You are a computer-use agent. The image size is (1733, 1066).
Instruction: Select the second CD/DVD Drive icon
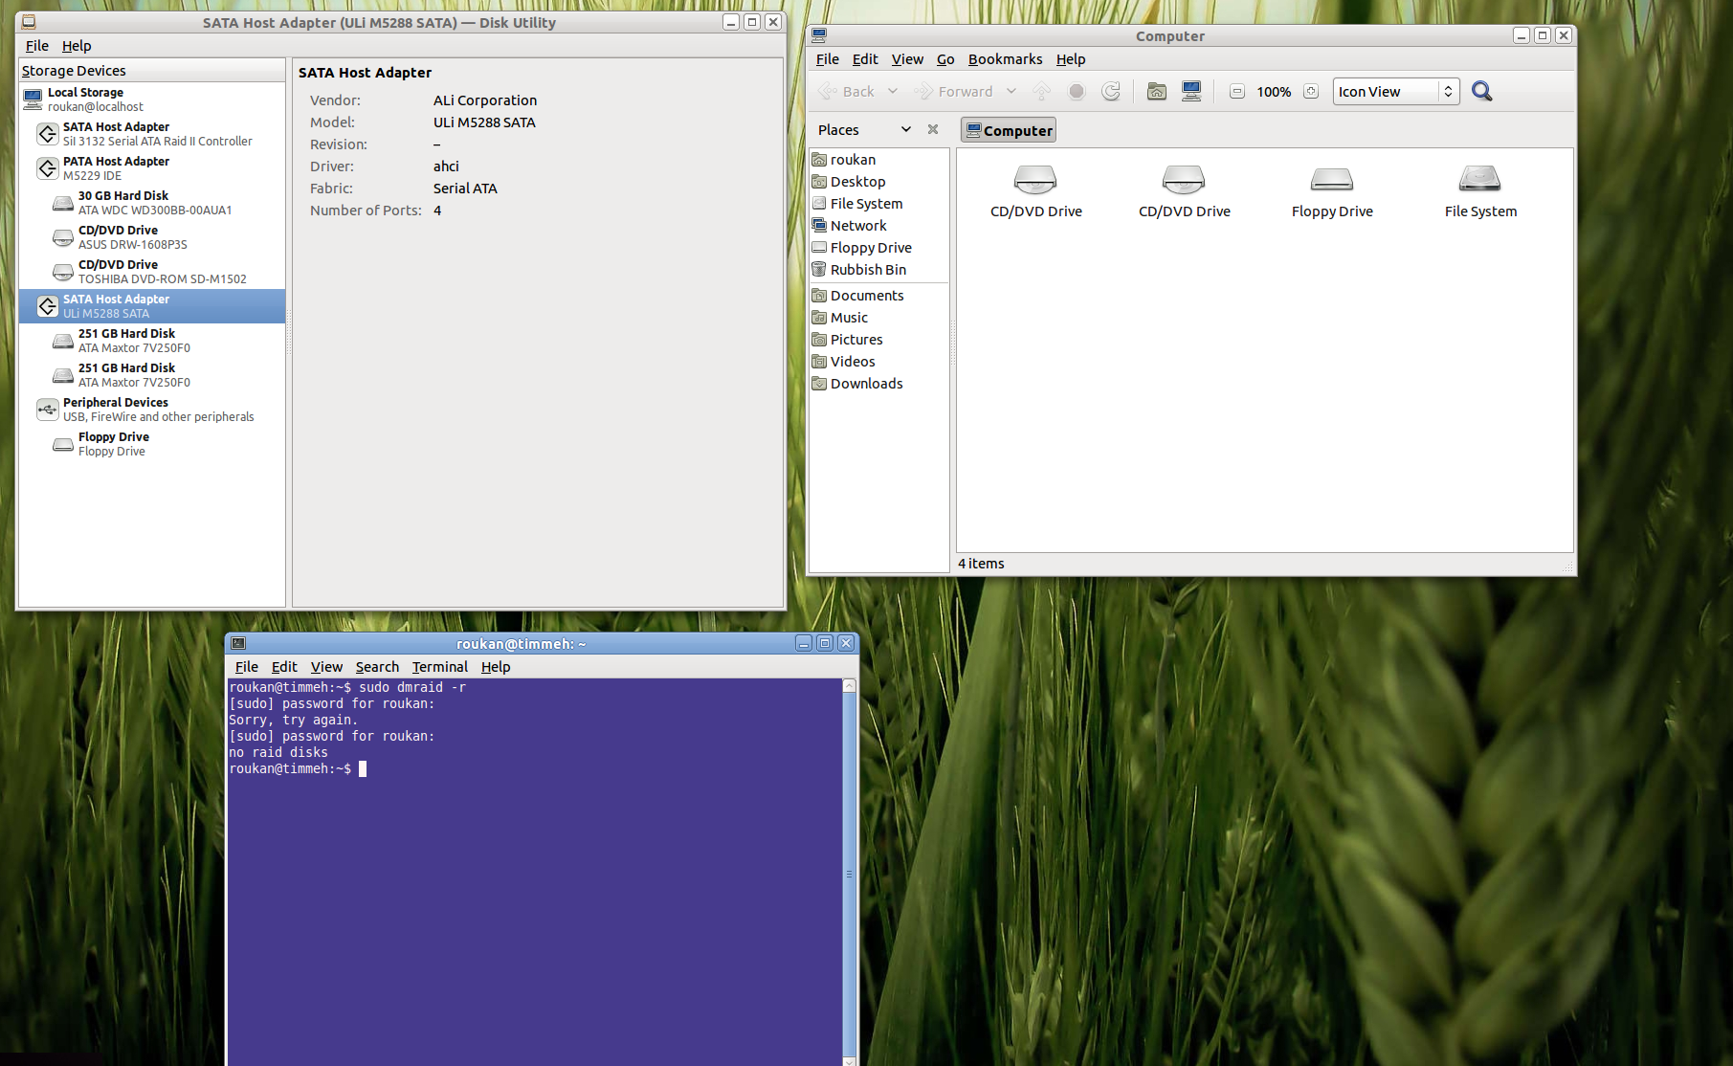point(1184,190)
